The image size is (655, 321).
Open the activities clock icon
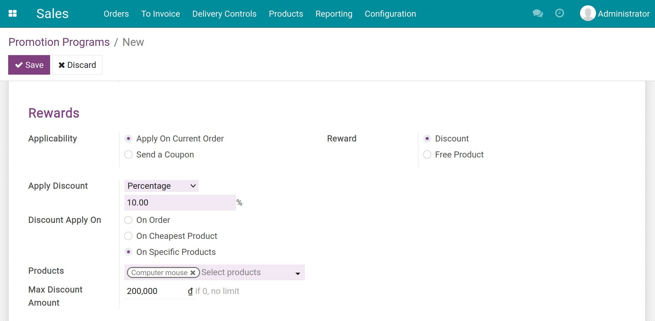tap(559, 14)
